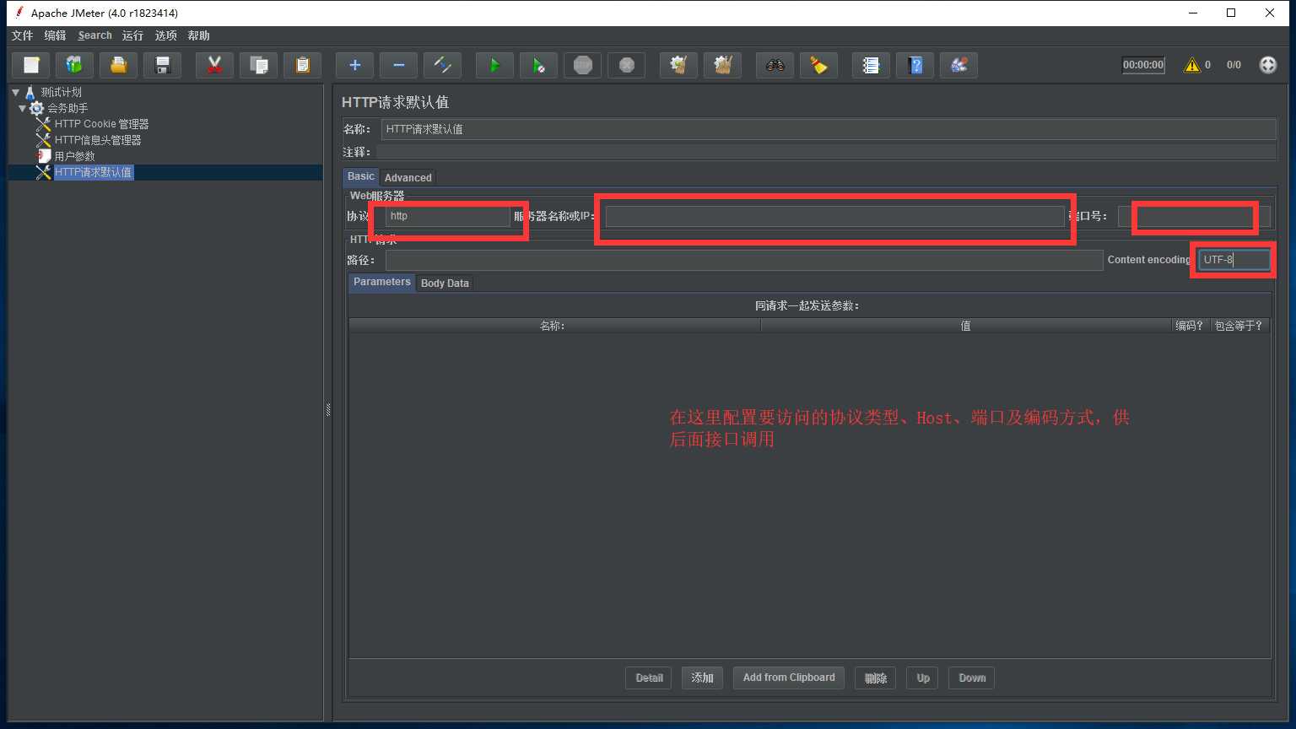Open the 帮助 menu

tap(199, 35)
